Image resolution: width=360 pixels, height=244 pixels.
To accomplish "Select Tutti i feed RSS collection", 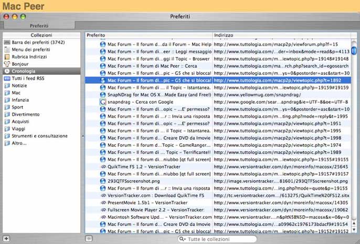I will pos(41,79).
